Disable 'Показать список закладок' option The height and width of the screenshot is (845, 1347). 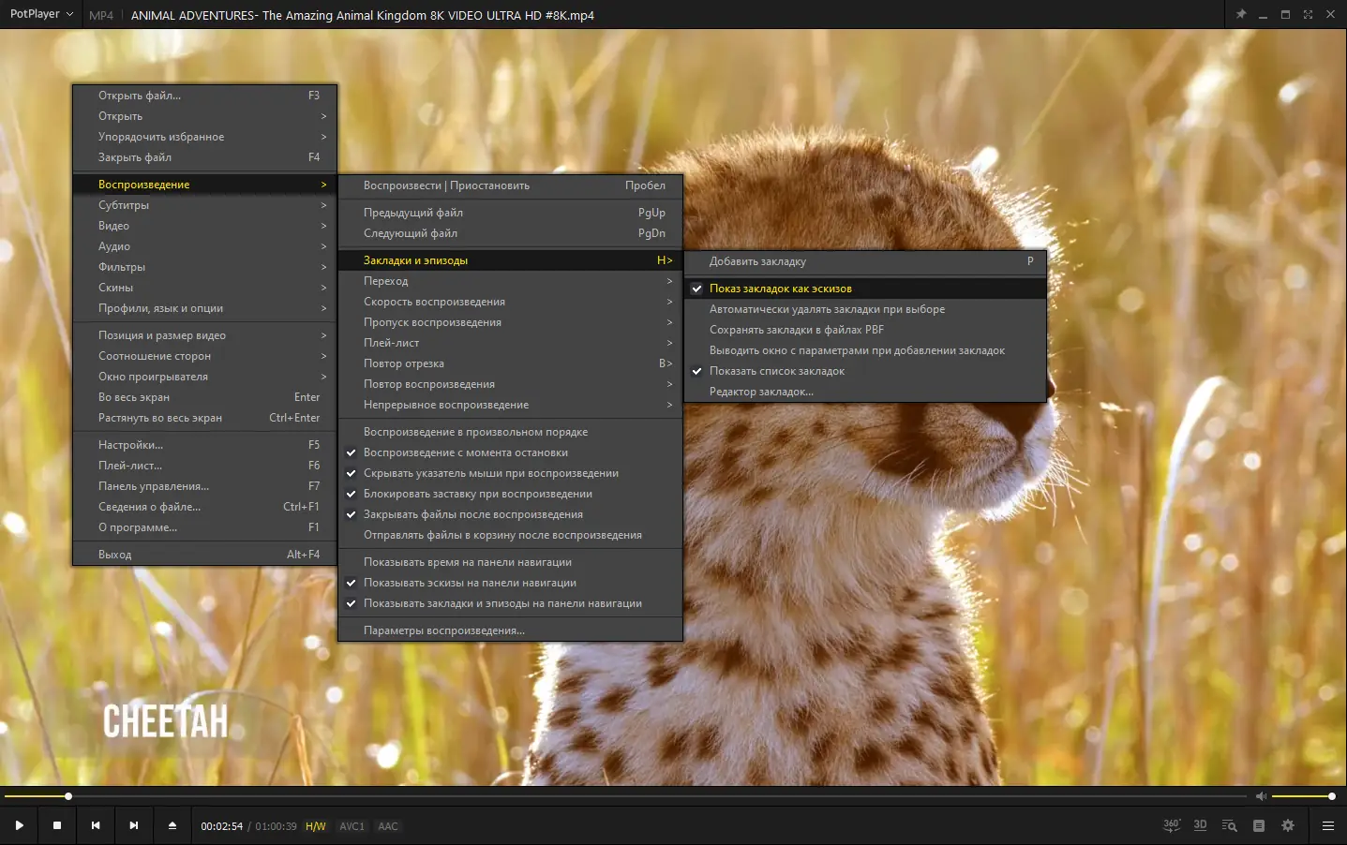point(776,371)
